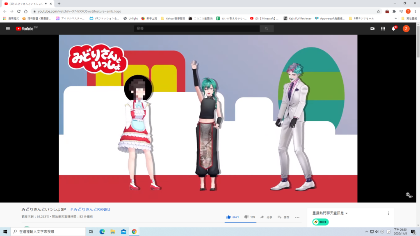Like the video with thumbs up
This screenshot has height=236, width=420.
point(232,217)
